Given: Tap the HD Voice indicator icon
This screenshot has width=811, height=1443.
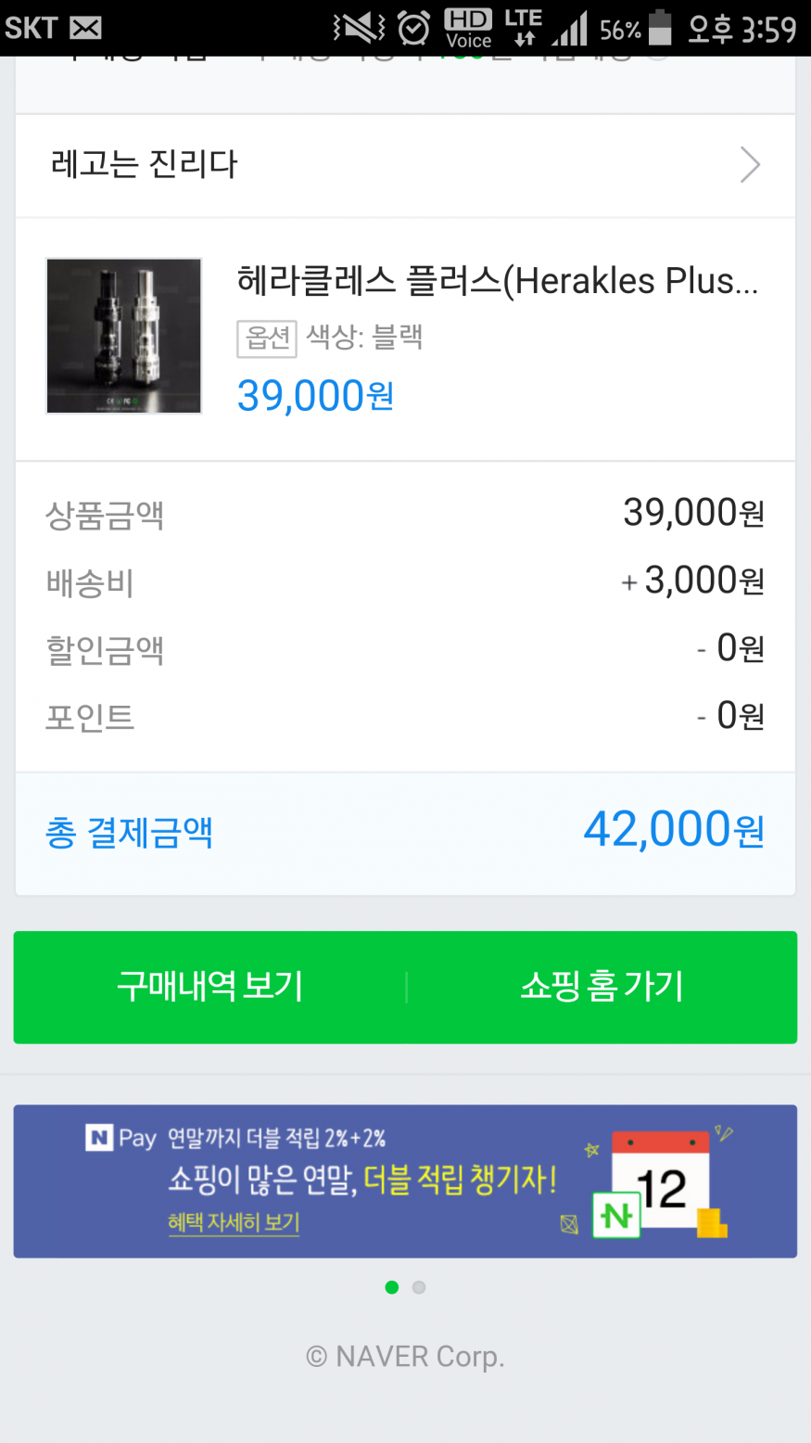Looking at the screenshot, I should (x=468, y=28).
